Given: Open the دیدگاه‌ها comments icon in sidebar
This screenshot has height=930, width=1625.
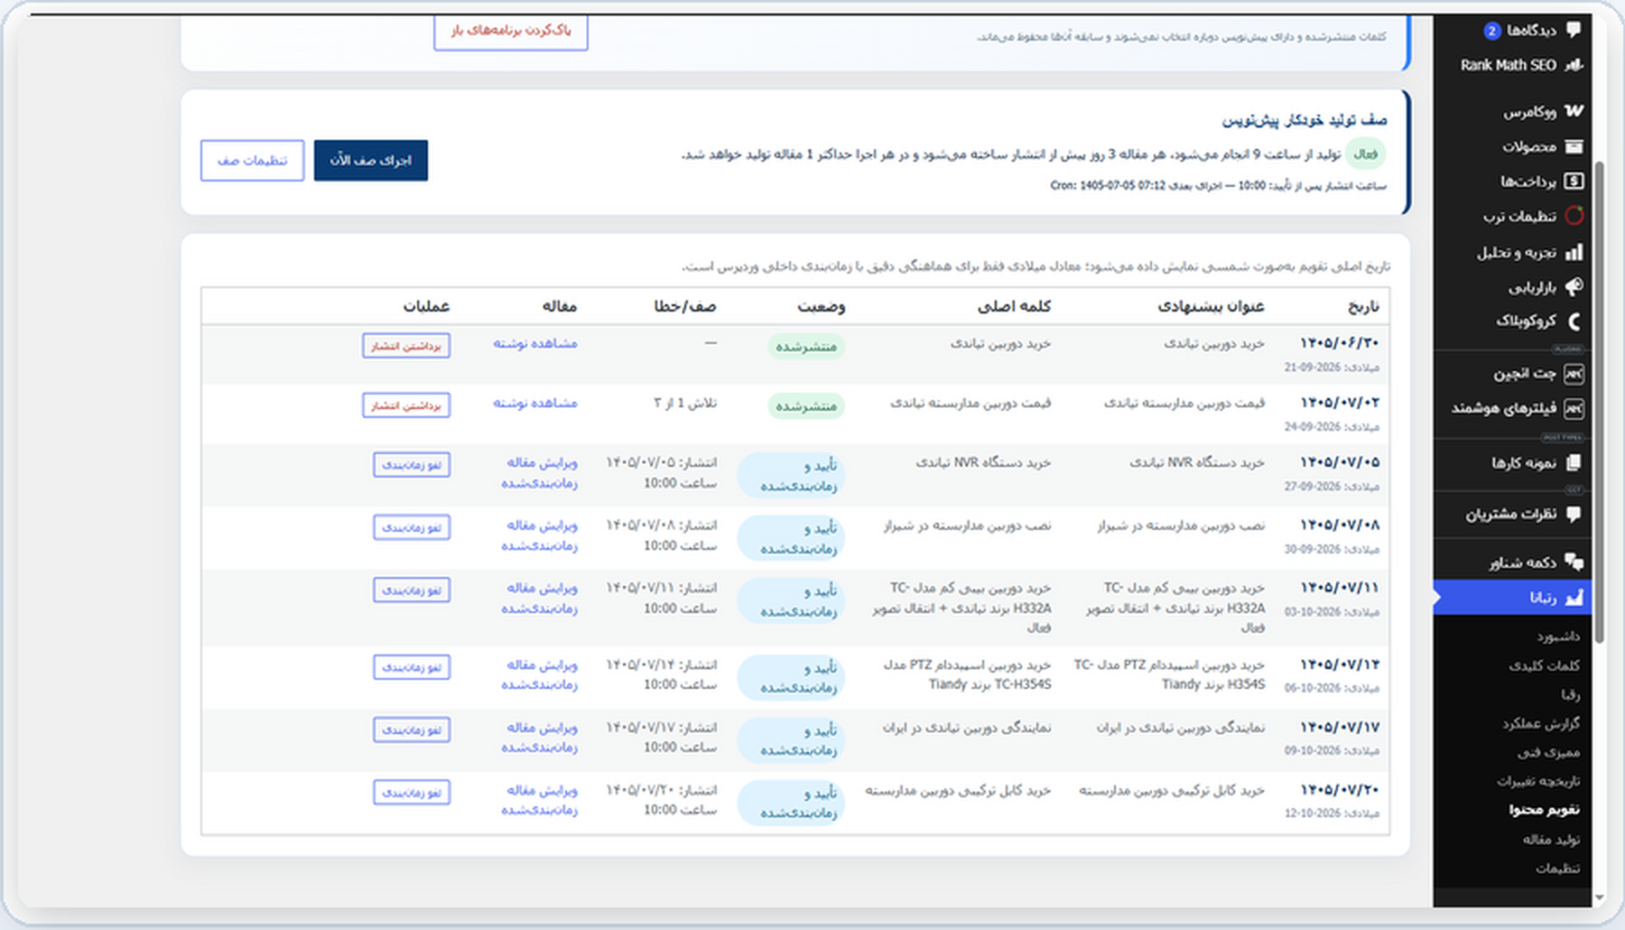Looking at the screenshot, I should pos(1574,30).
